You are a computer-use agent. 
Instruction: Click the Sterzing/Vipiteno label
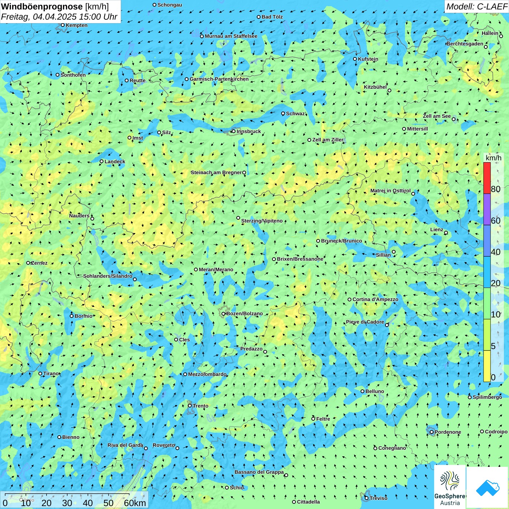(x=262, y=221)
